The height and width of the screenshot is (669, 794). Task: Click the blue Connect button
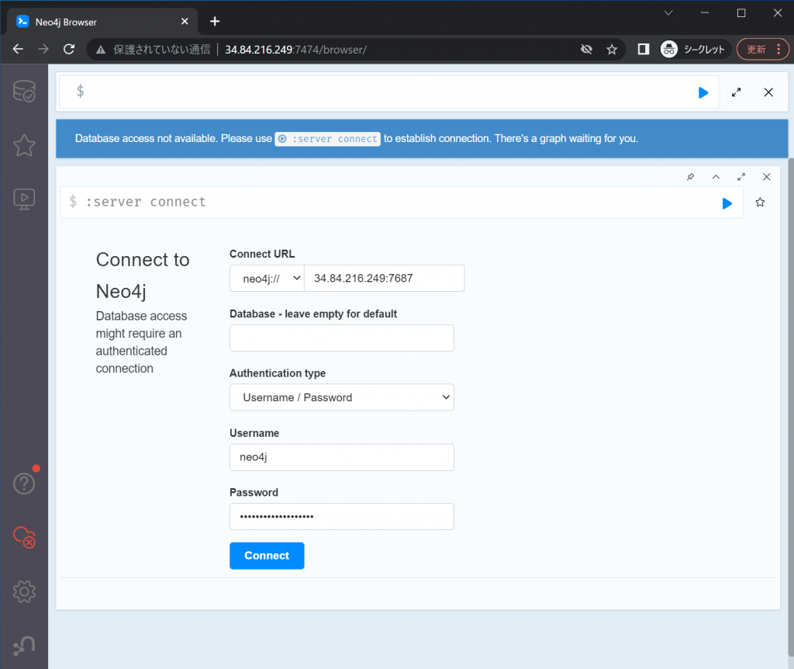pos(267,556)
